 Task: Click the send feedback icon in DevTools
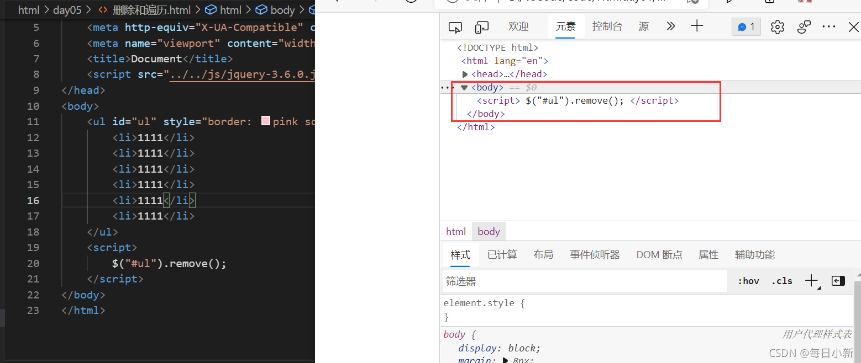[x=804, y=27]
